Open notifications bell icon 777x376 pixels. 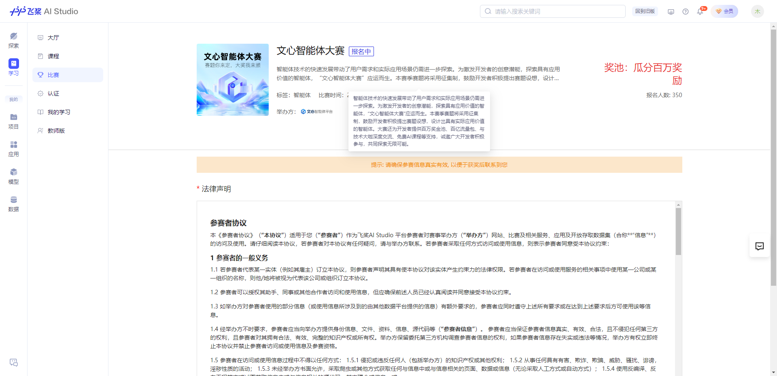700,11
